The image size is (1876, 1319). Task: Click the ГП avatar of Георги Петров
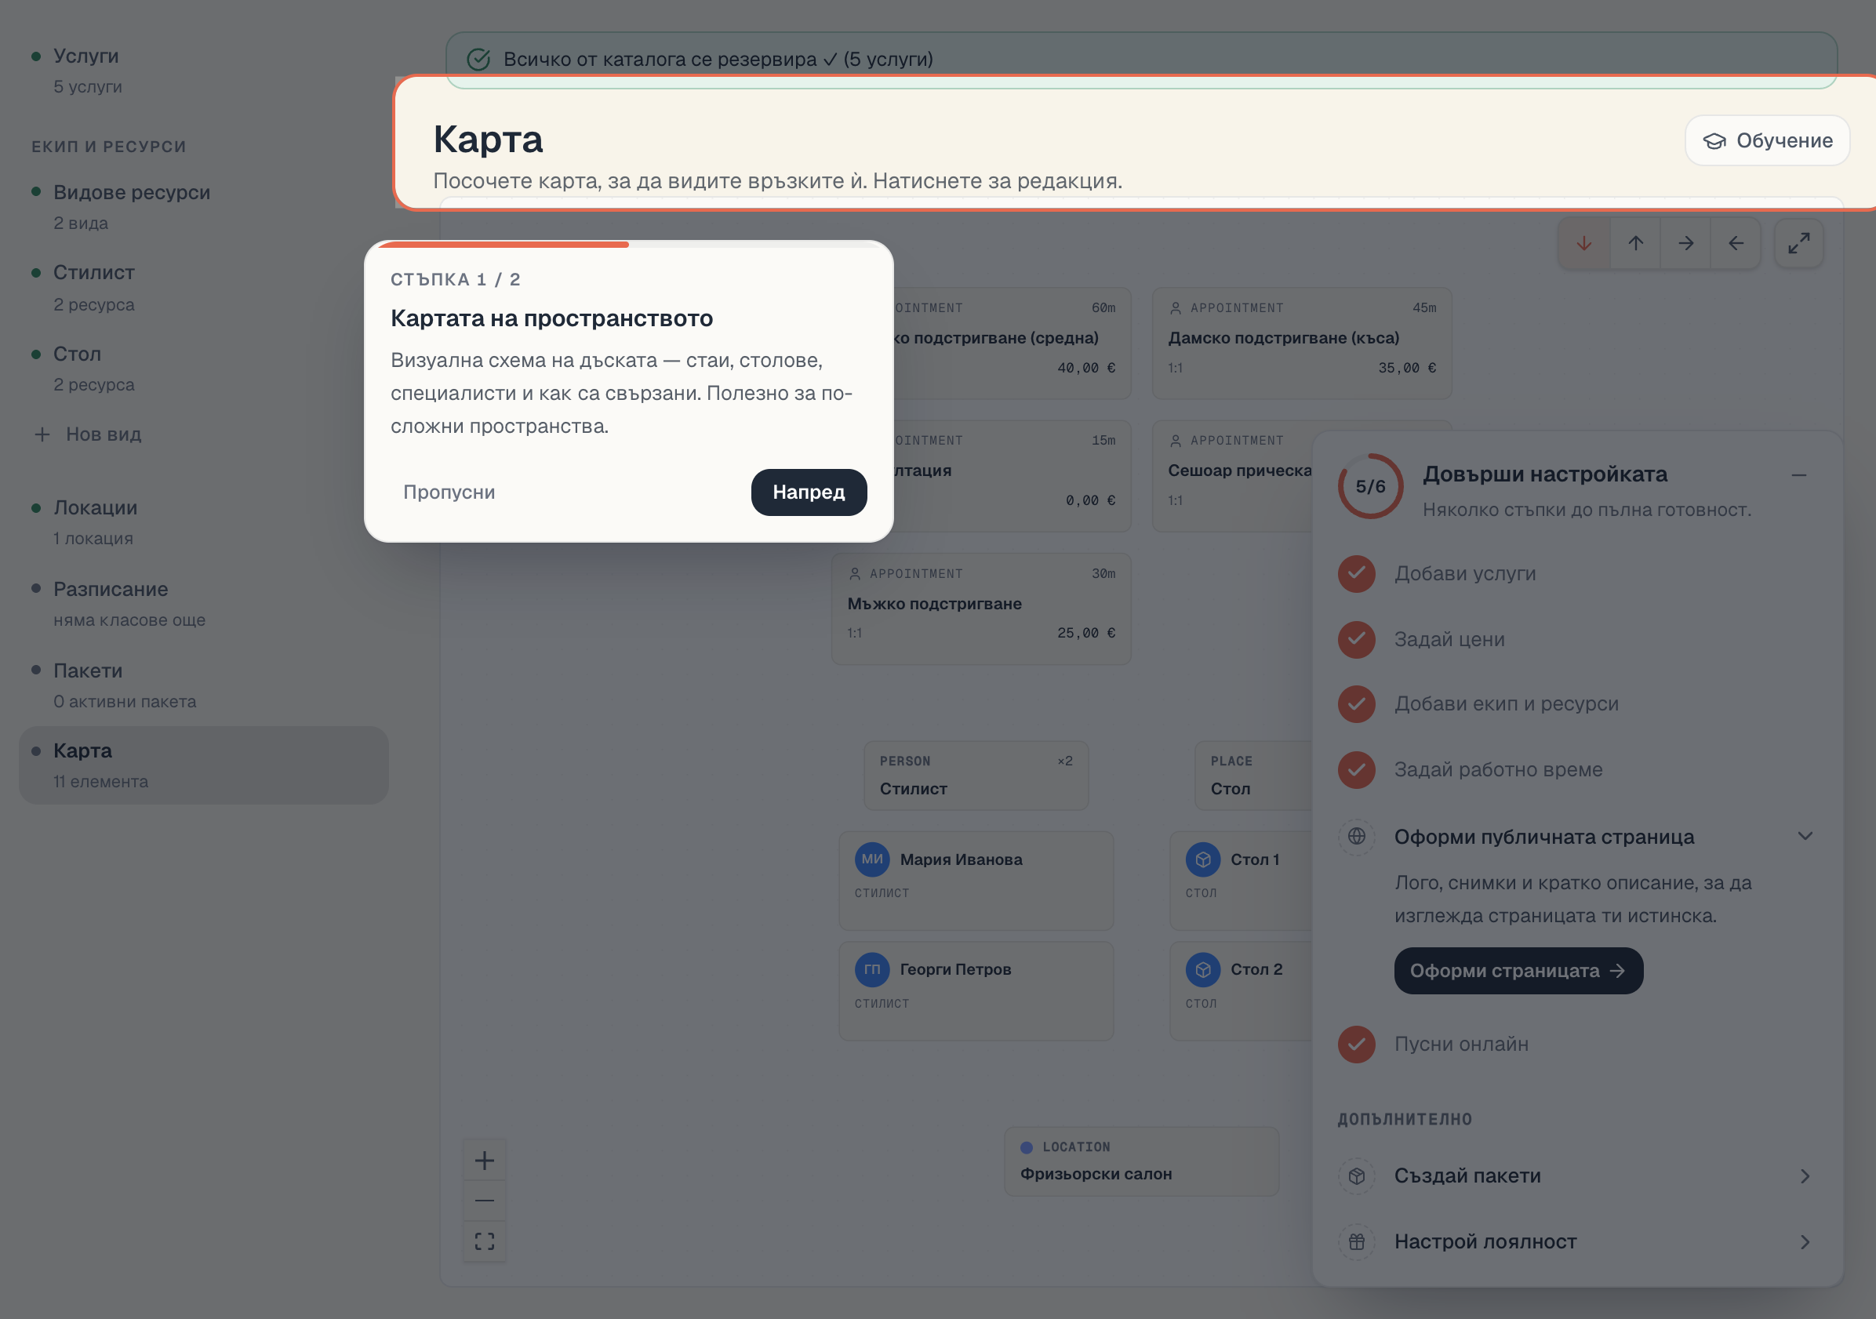872,970
